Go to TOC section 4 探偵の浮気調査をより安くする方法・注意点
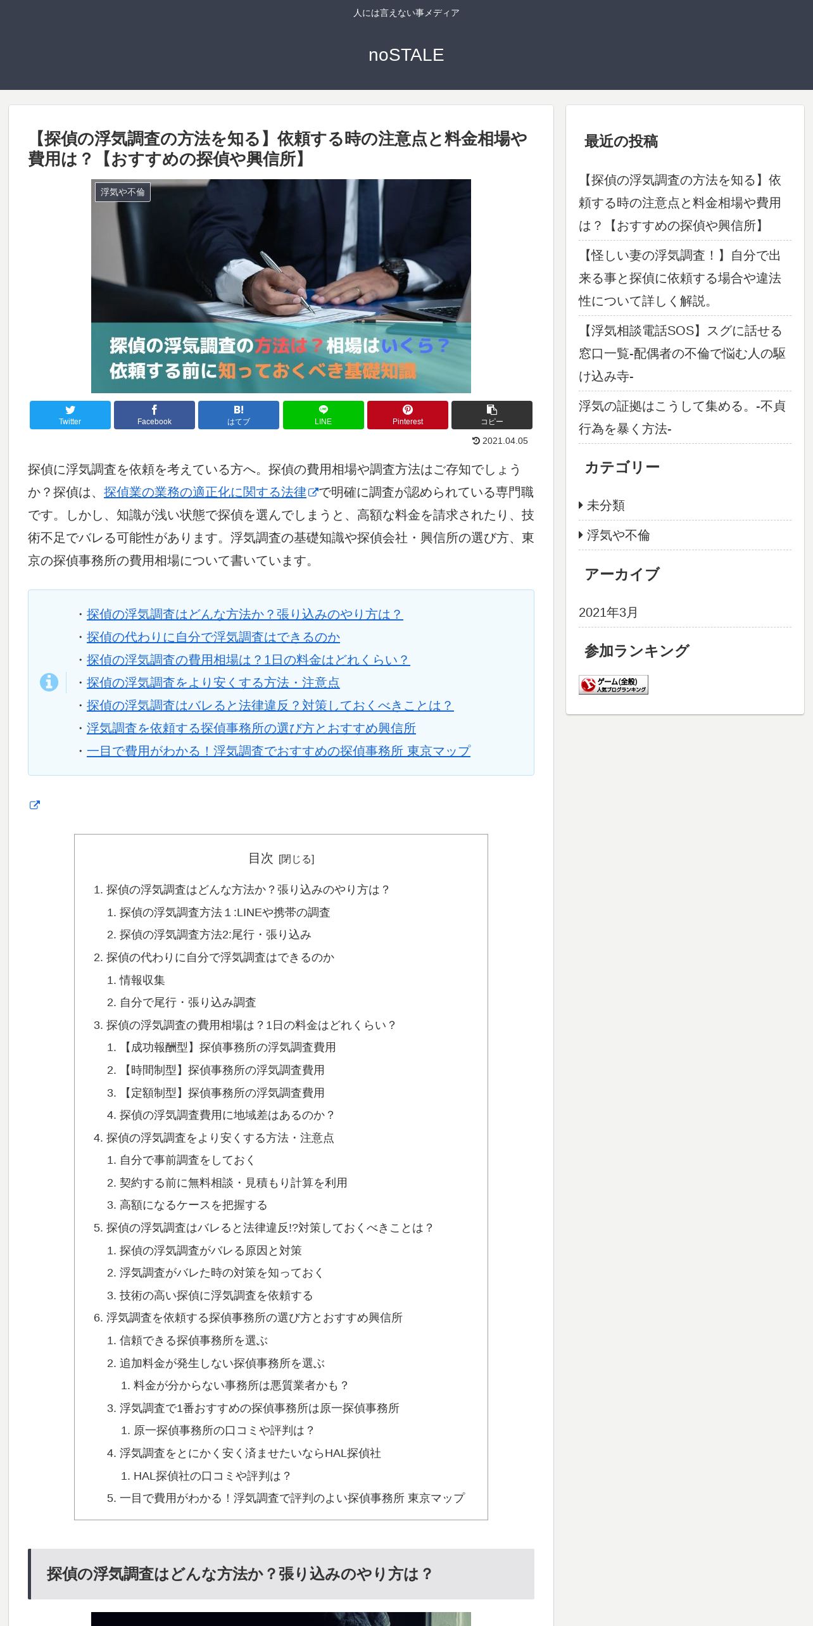The width and height of the screenshot is (813, 1626). pyautogui.click(x=220, y=1138)
